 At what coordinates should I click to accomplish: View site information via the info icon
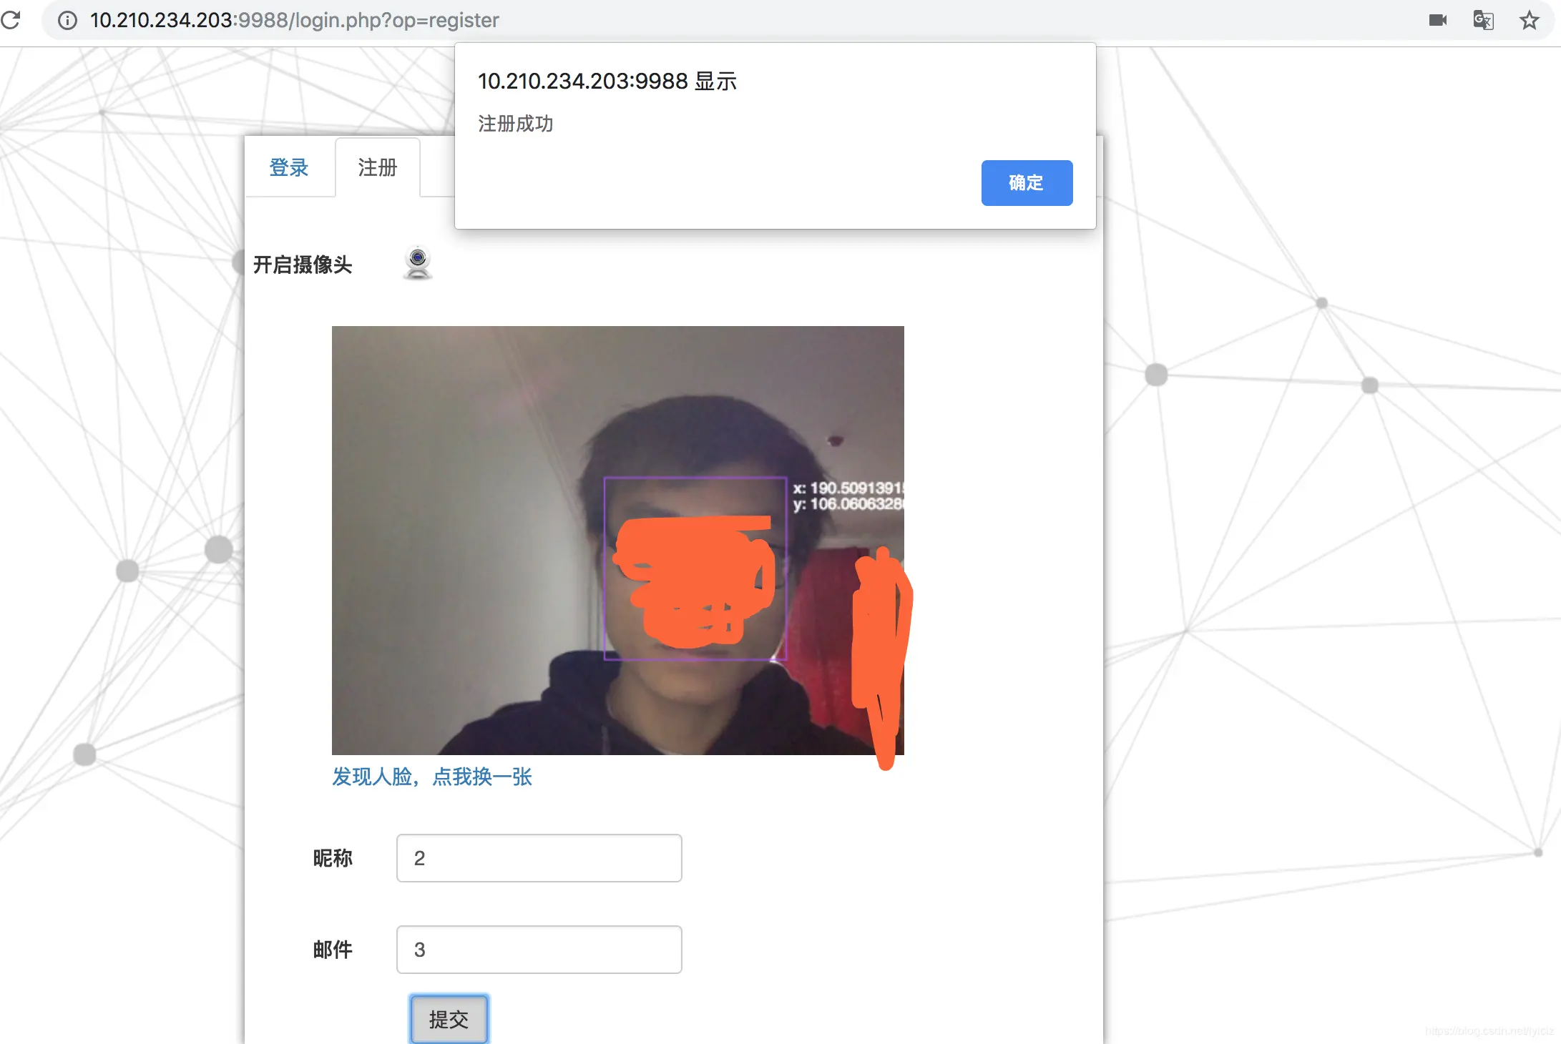(67, 20)
